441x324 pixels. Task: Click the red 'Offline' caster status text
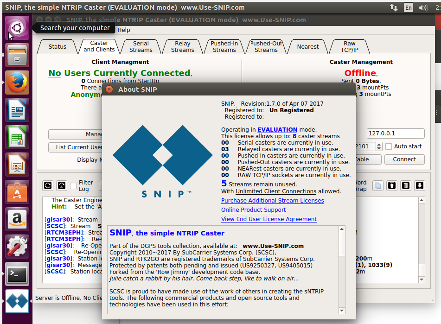[x=360, y=73]
